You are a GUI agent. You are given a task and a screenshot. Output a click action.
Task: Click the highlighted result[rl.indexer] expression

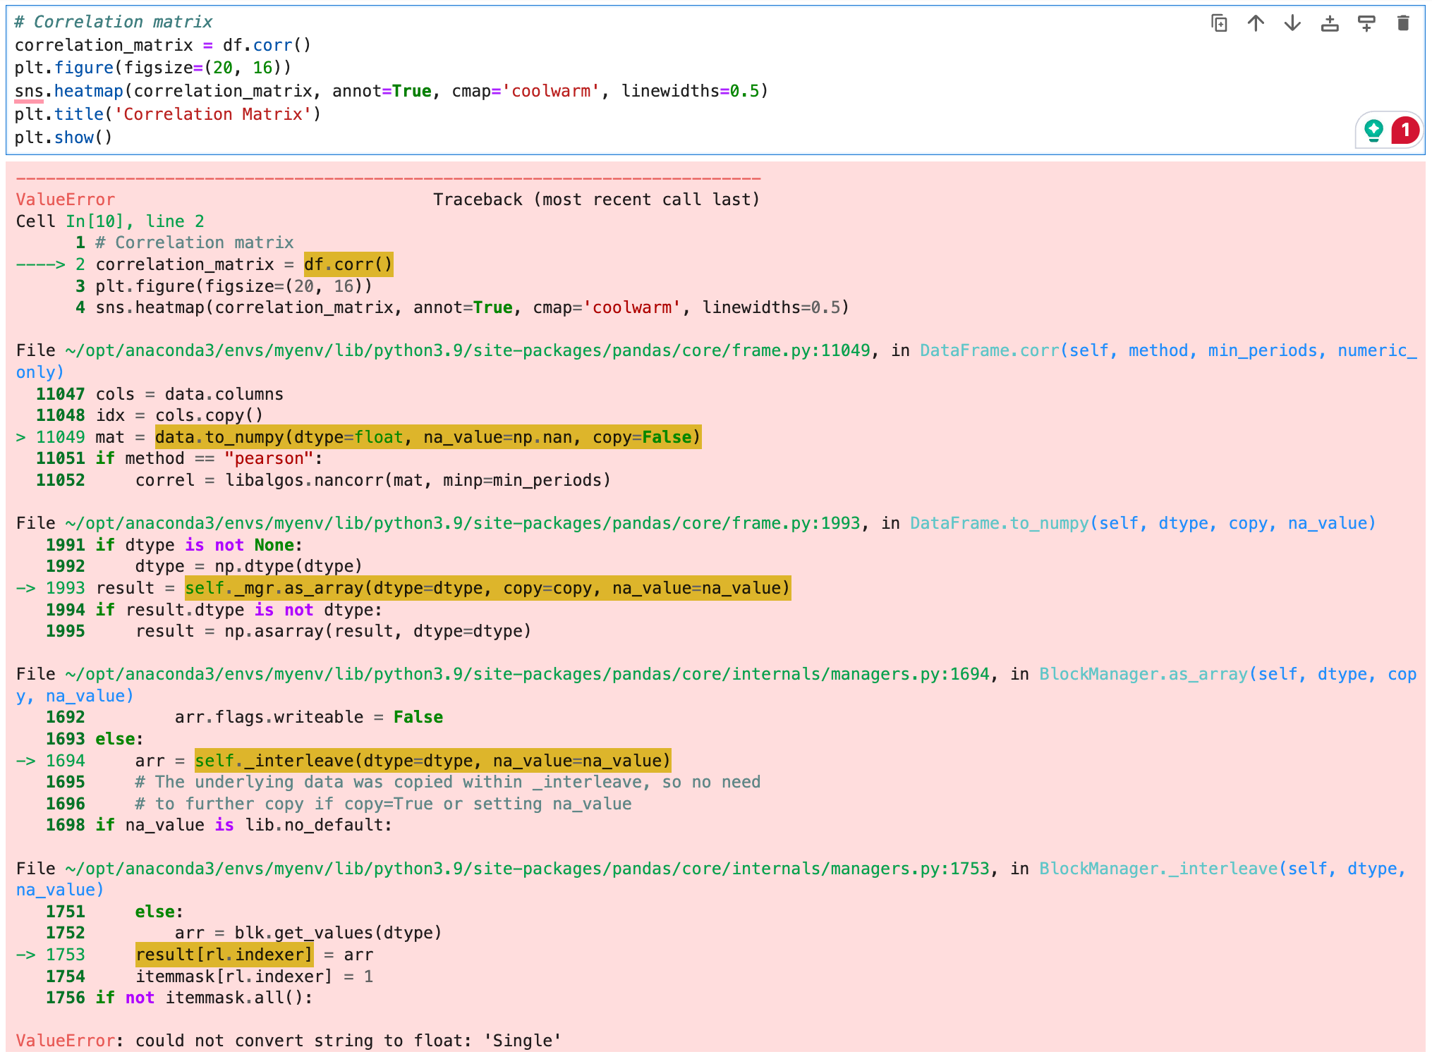[224, 955]
